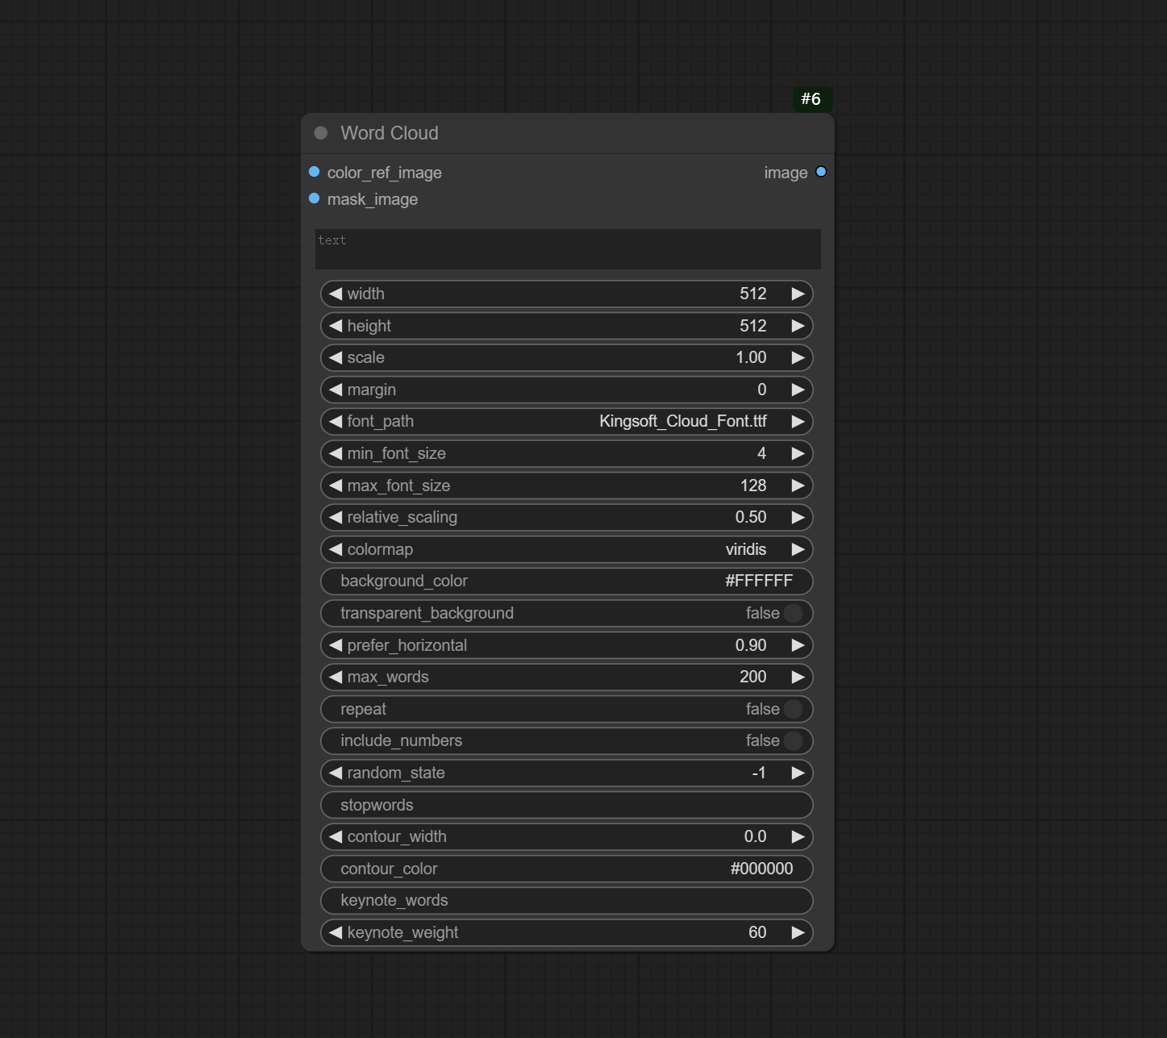Screen dimensions: 1167x1038
Task: Click the Word Cloud node collapse dot
Action: (321, 133)
